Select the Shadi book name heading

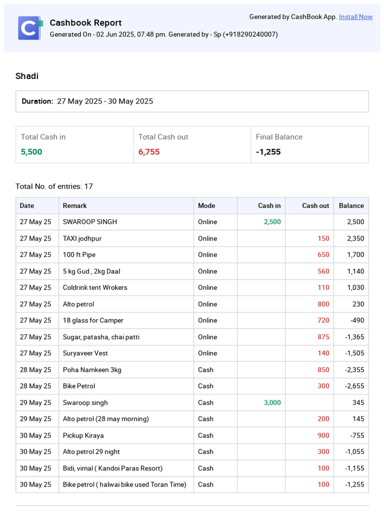(x=27, y=76)
